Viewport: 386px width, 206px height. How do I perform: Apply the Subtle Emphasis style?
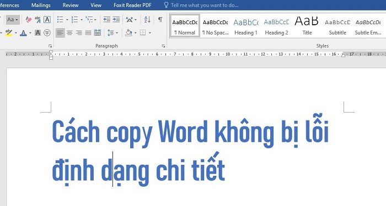coord(368,26)
